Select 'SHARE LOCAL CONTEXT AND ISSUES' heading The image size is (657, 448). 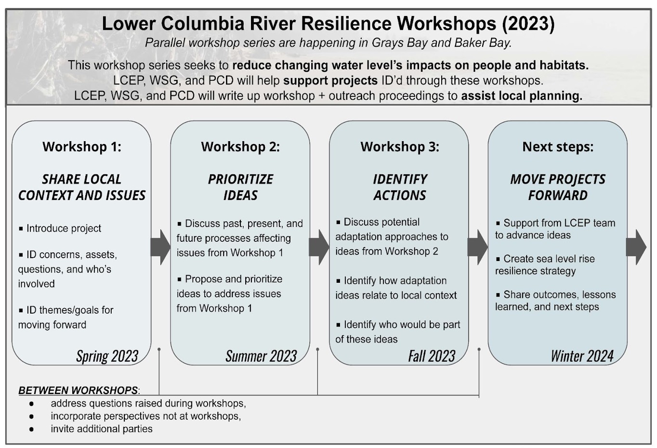pos(82,187)
